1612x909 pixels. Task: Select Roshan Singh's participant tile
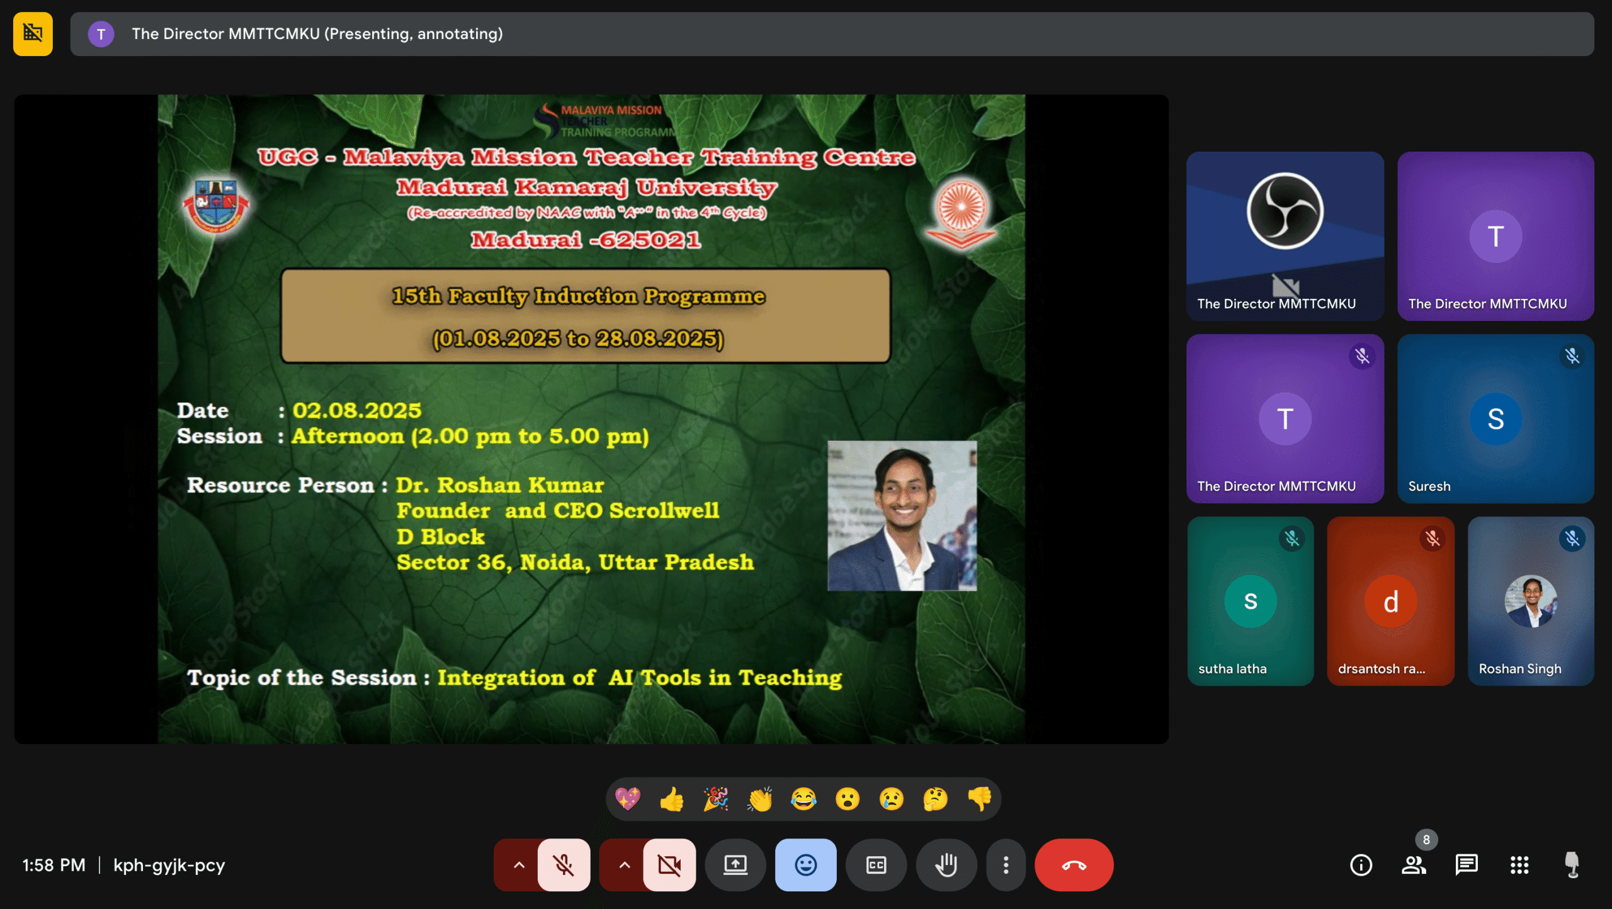pos(1530,601)
